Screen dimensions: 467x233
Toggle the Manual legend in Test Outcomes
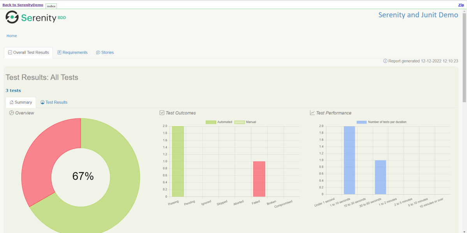tap(245, 122)
